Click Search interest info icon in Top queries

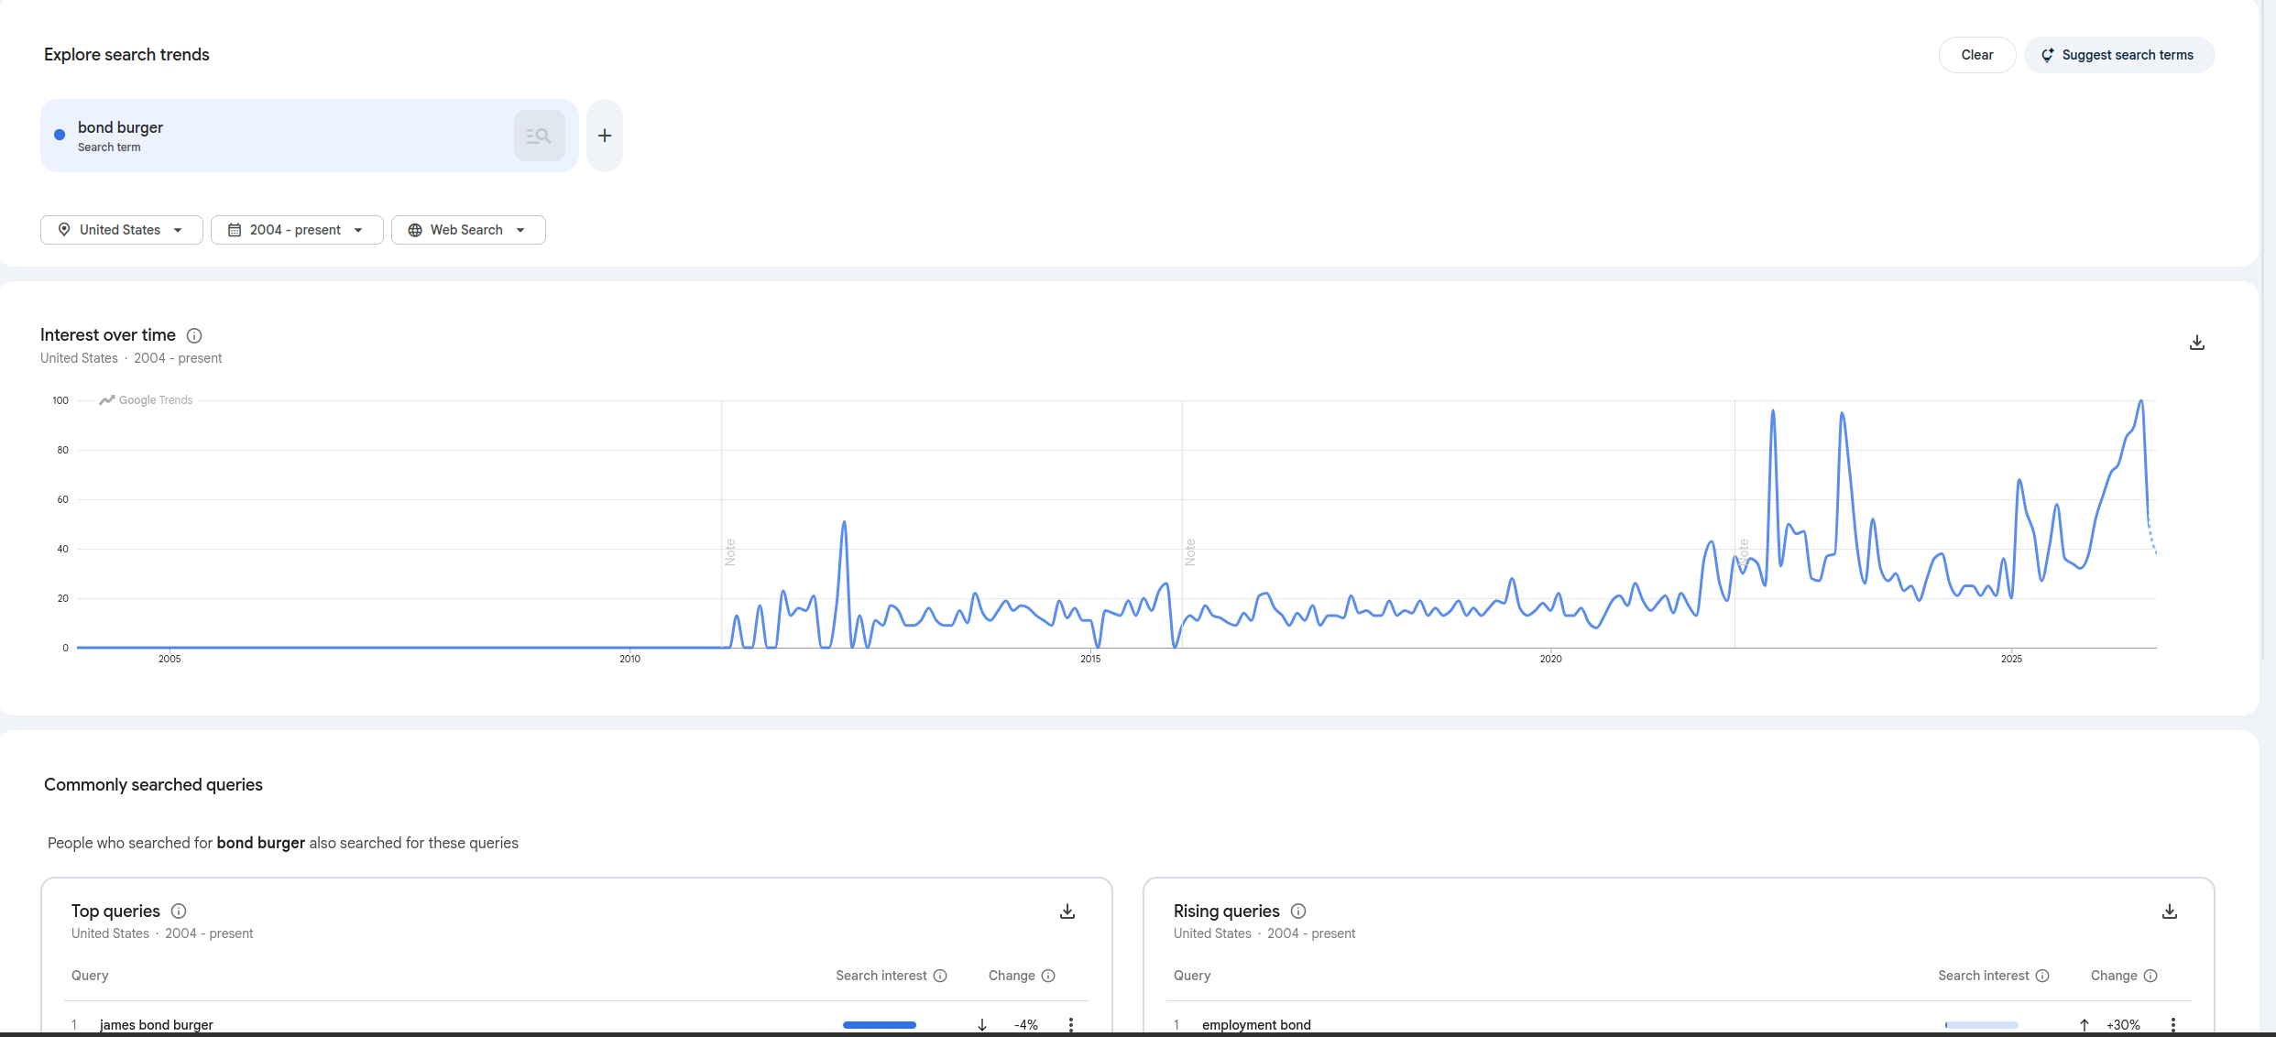click(940, 976)
